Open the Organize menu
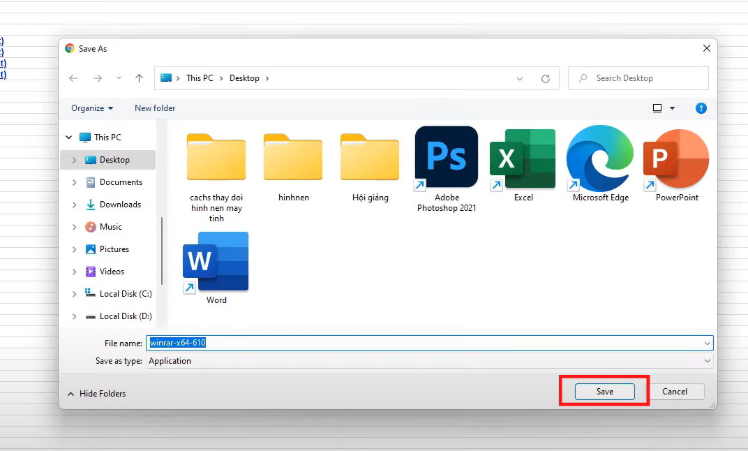 [92, 108]
